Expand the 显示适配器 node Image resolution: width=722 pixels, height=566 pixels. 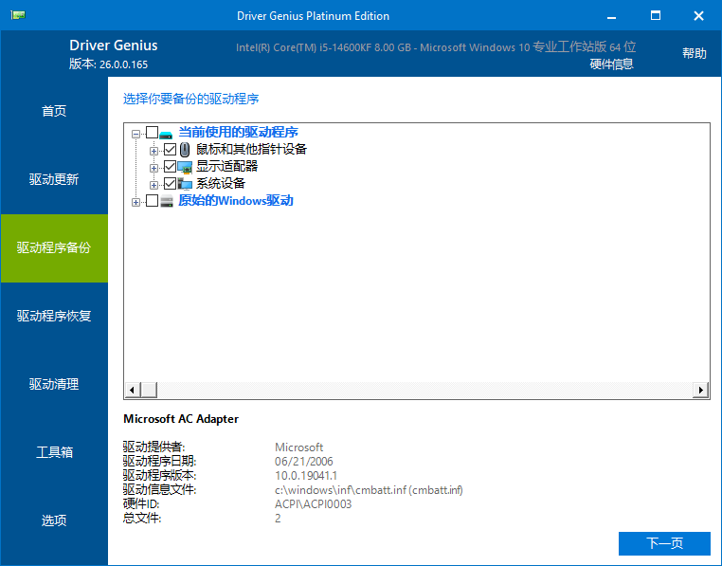pos(153,168)
